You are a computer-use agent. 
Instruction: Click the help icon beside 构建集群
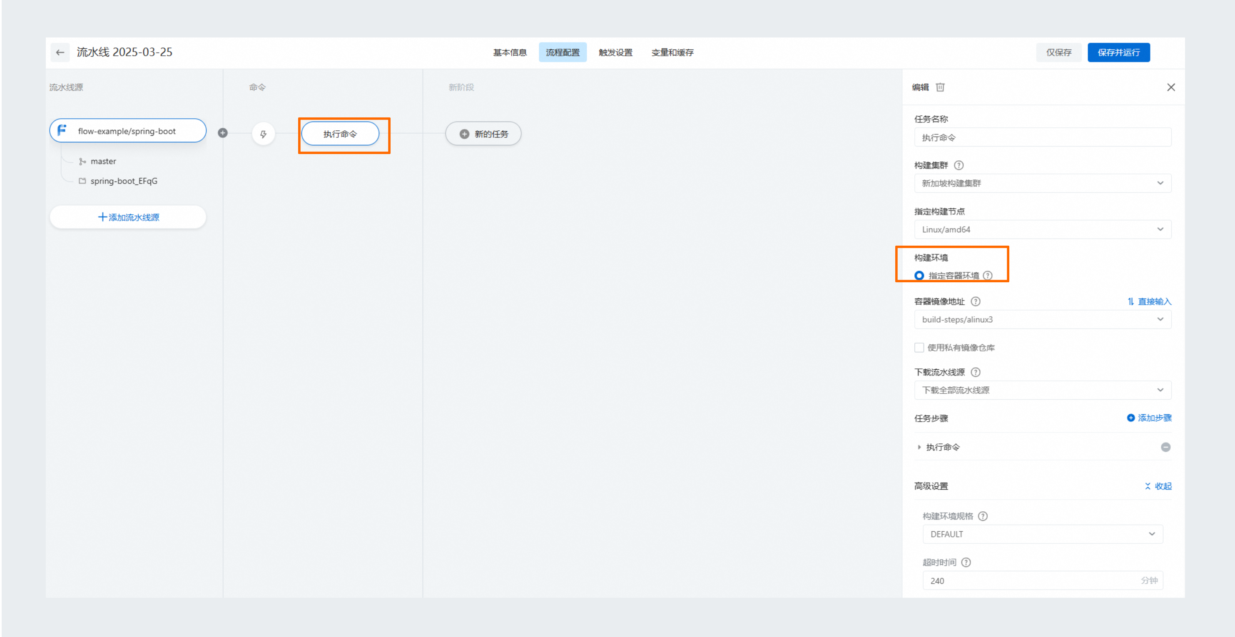959,165
